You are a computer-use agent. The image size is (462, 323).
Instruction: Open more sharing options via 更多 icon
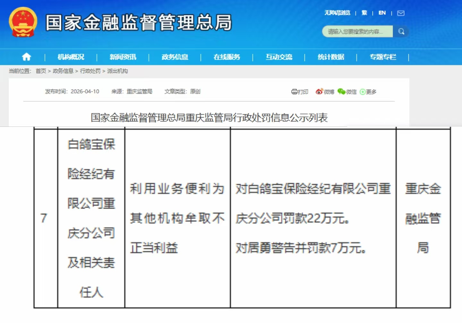[x=363, y=92]
